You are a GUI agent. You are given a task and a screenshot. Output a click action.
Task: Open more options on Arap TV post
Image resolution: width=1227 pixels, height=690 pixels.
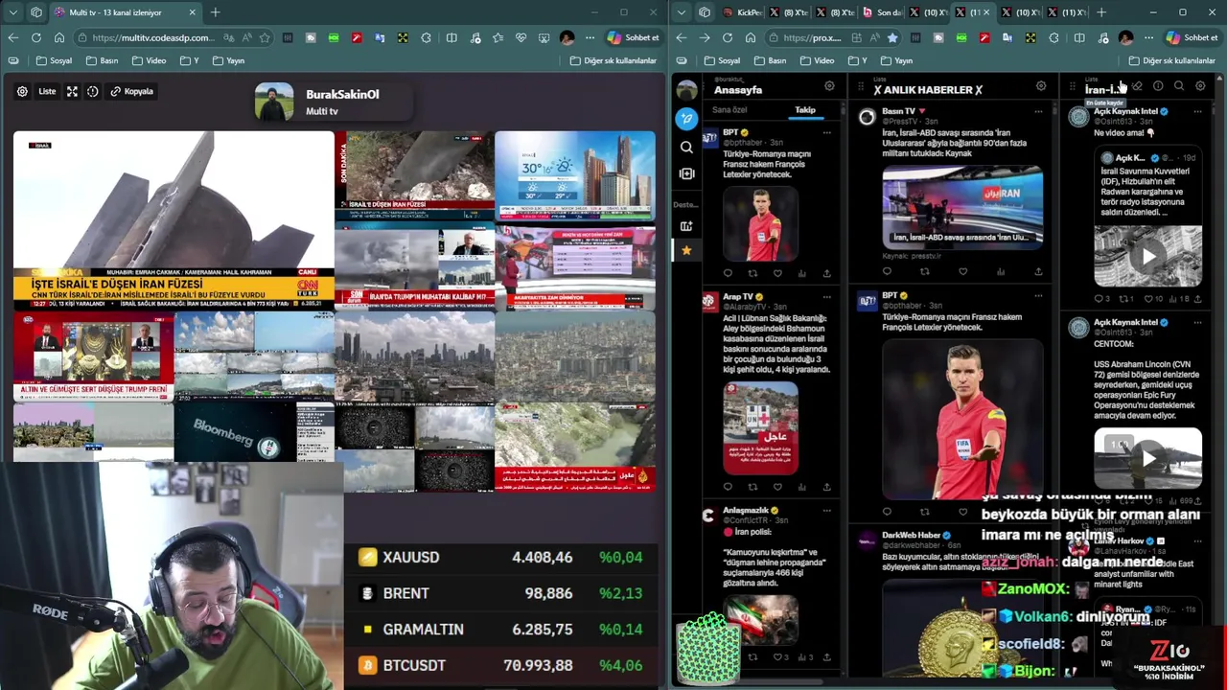[827, 297]
